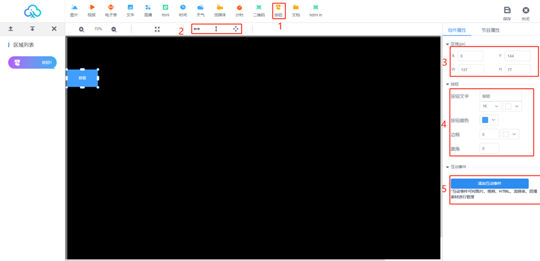Open the 边框 border color dropdown
Viewport: 540px width, 261px height.
point(511,134)
